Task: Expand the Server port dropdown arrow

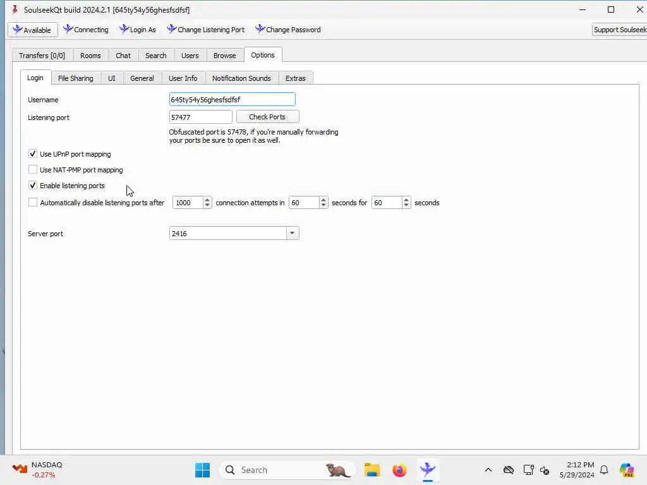Action: [292, 233]
